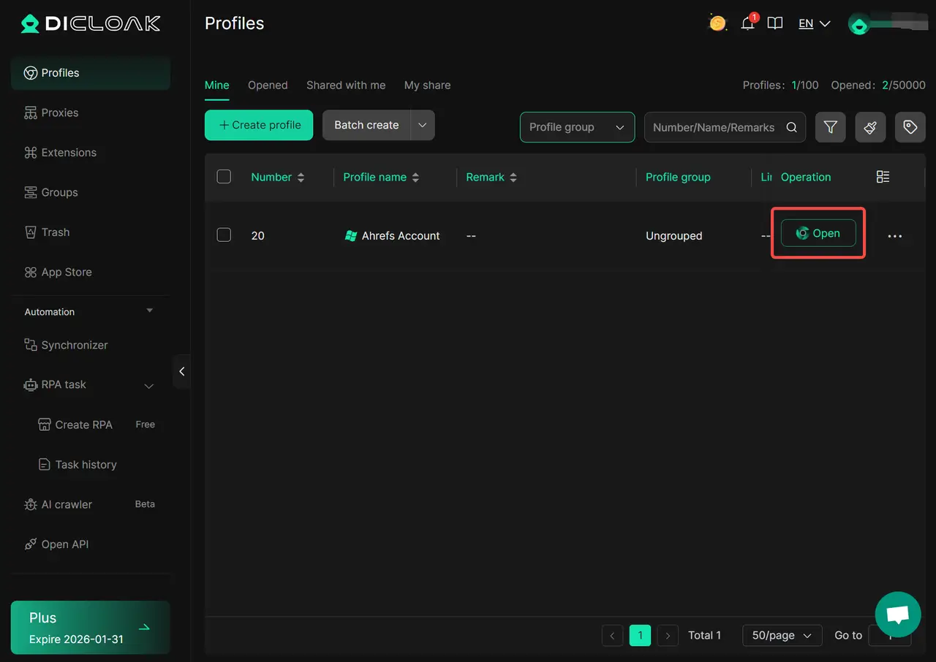Open the 50/page pagination dropdown
936x662 pixels.
(x=782, y=635)
